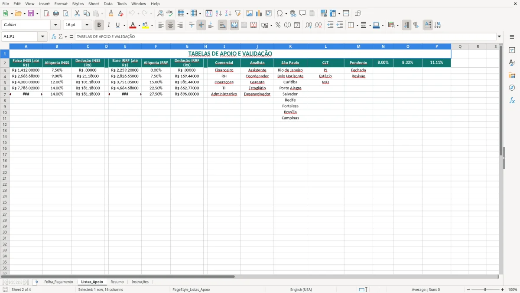Open Find and Replace icon

point(160,13)
